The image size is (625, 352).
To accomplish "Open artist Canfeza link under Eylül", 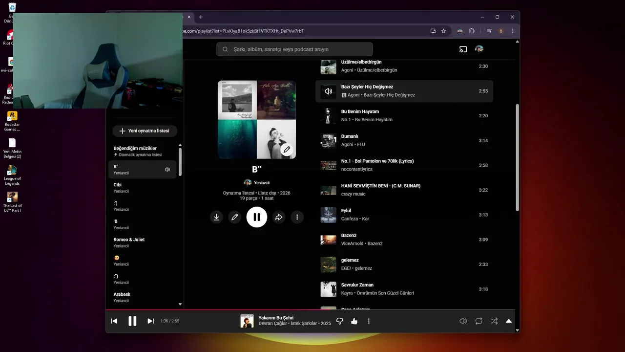I will click(x=350, y=219).
